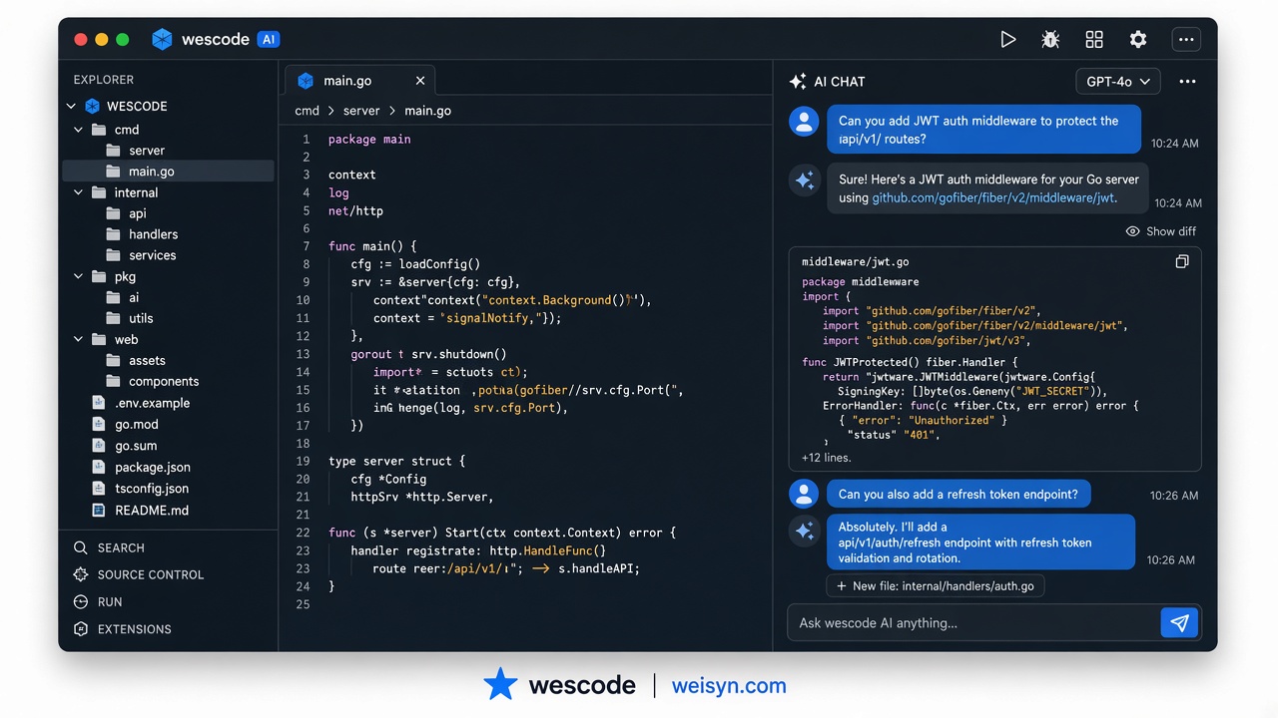The height and width of the screenshot is (718, 1278).
Task: Open New file: internal/handlers/auth.go chip
Action: (936, 586)
